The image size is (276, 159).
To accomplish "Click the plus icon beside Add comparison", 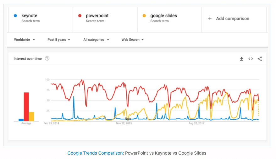I will (x=210, y=18).
